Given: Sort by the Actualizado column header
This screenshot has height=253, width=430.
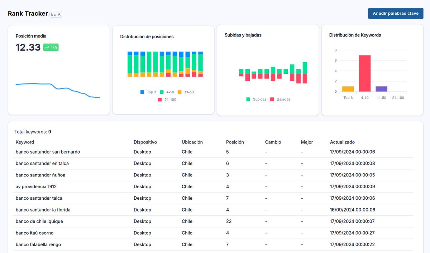Looking at the screenshot, I should (343, 142).
